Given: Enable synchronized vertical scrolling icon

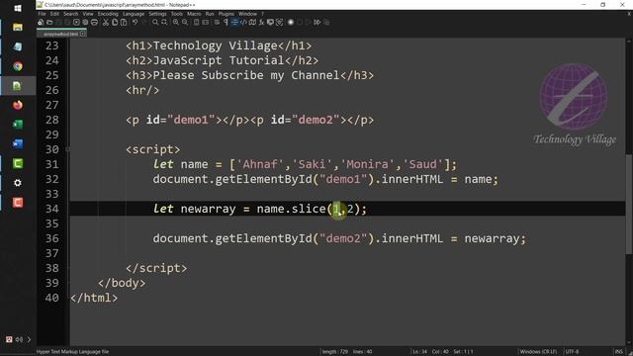Looking at the screenshot, I should (x=197, y=22).
